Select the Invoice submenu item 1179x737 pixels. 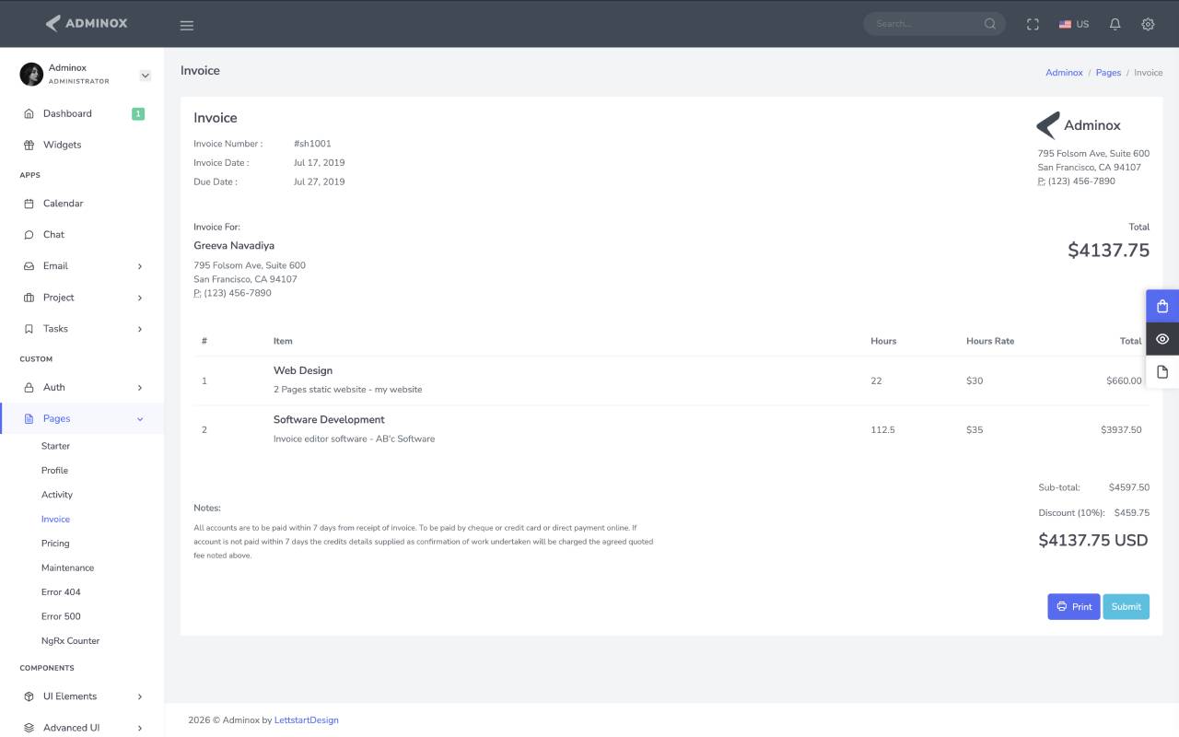[55, 520]
